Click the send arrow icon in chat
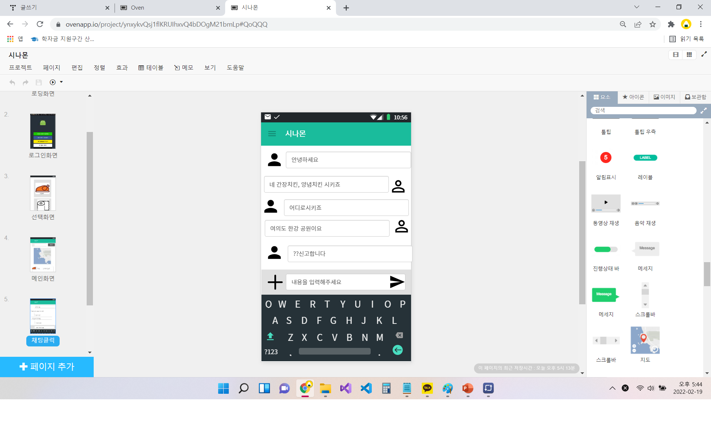The width and height of the screenshot is (711, 447). point(397,282)
